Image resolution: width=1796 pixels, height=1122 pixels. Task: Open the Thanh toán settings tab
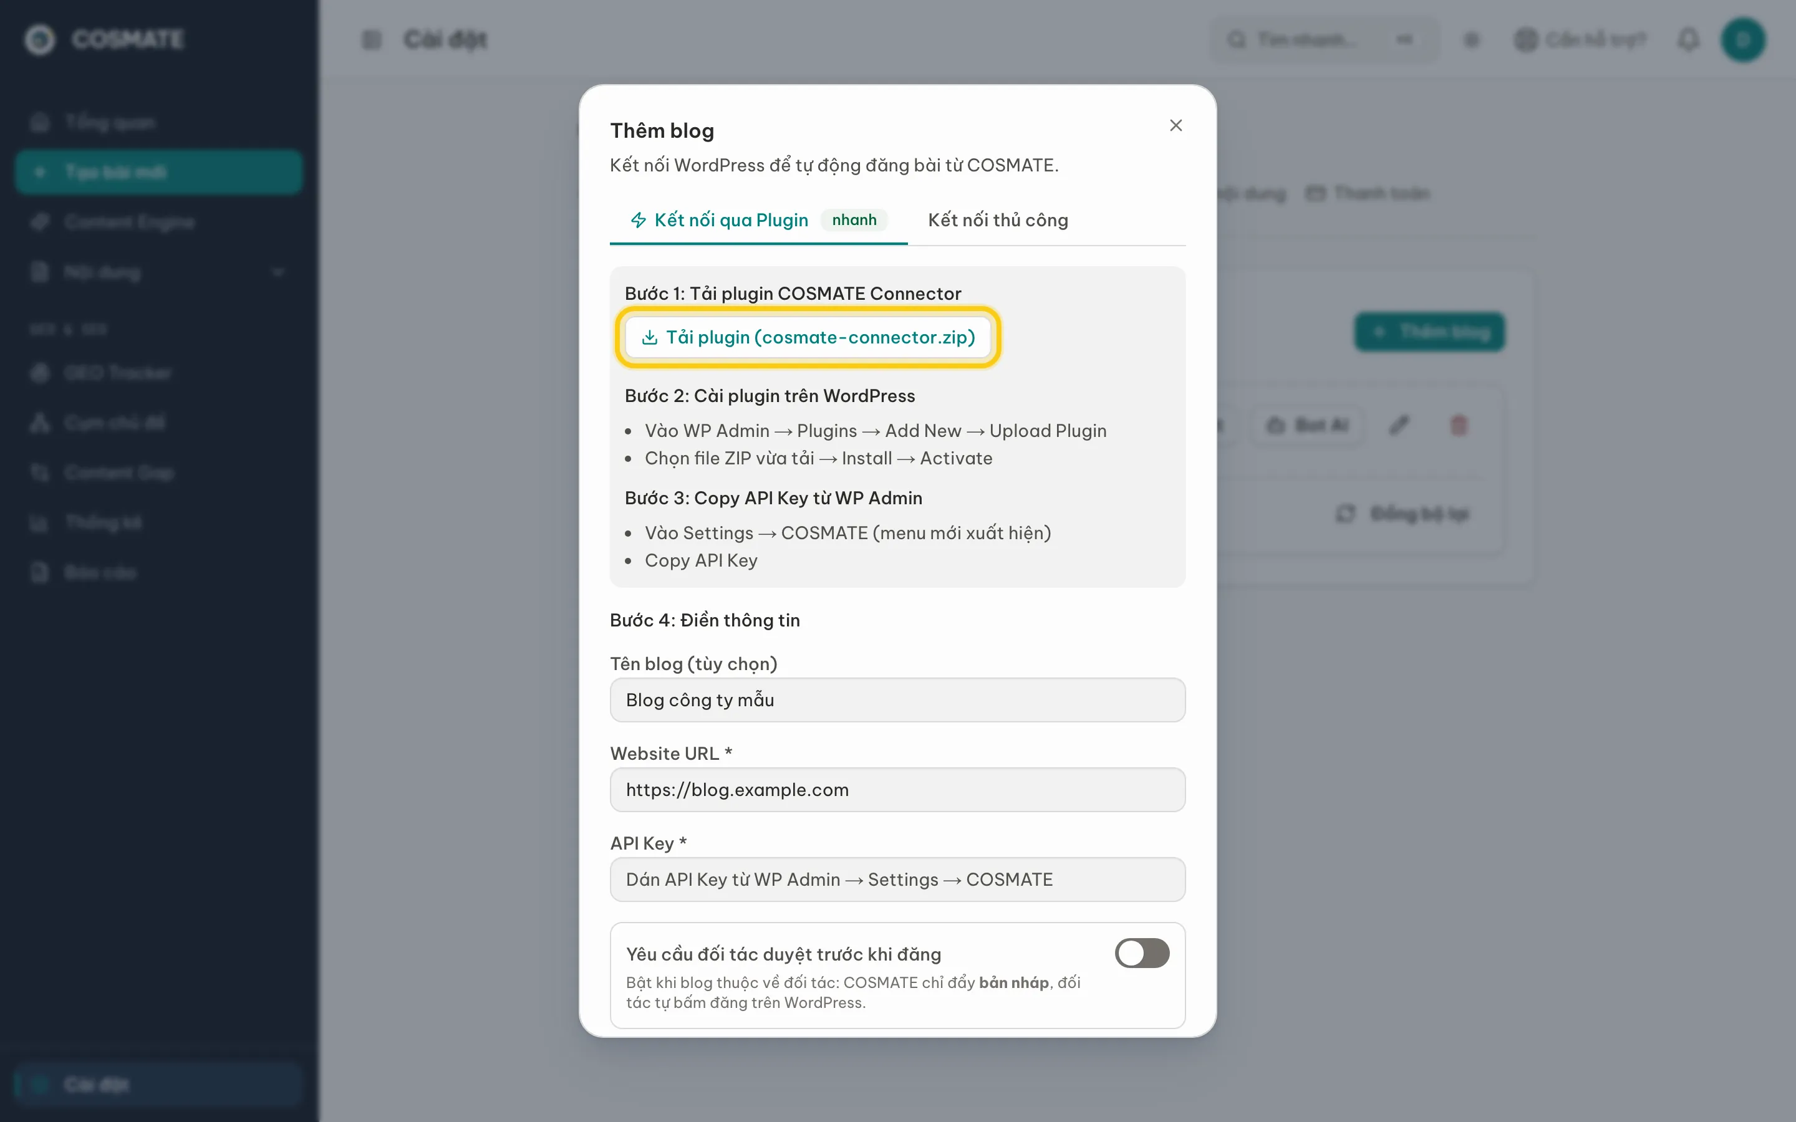coord(1368,193)
